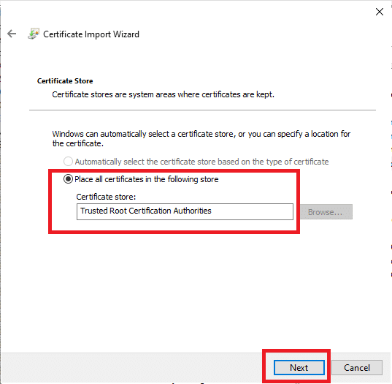The width and height of the screenshot is (392, 384).
Task: Click into the Certificate store text field
Action: pyautogui.click(x=185, y=211)
